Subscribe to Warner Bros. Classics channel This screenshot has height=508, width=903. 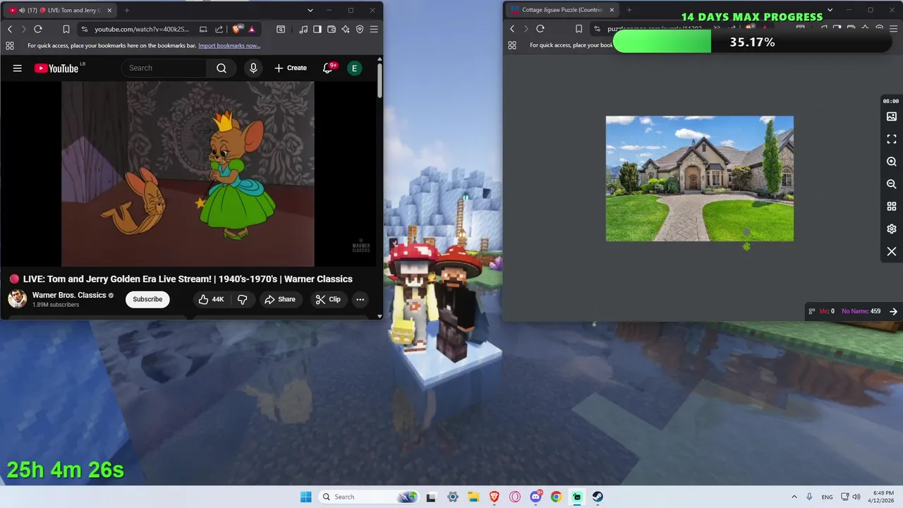tap(147, 299)
